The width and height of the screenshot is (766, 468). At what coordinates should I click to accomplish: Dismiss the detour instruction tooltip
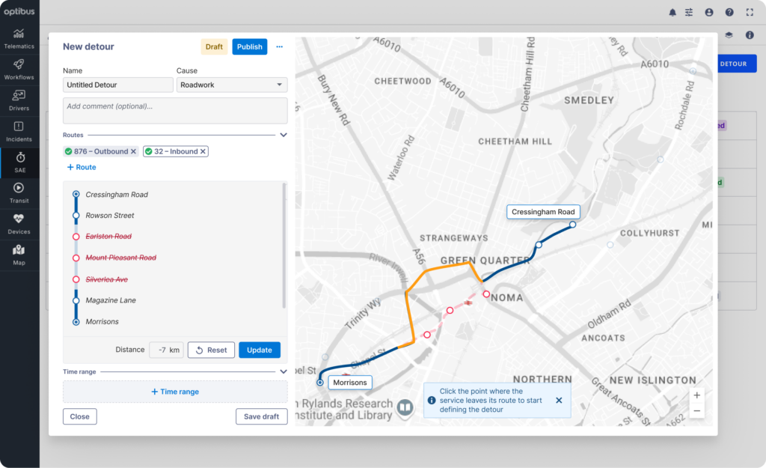point(559,400)
